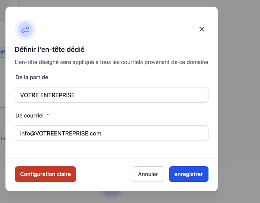Click the blue vertical line above the dialog

tap(18, 3)
